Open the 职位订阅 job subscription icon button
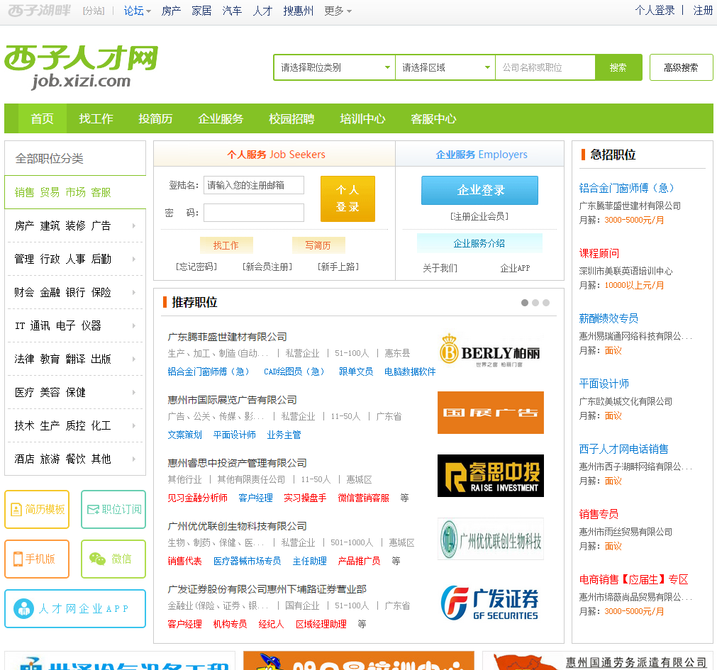 click(x=113, y=509)
